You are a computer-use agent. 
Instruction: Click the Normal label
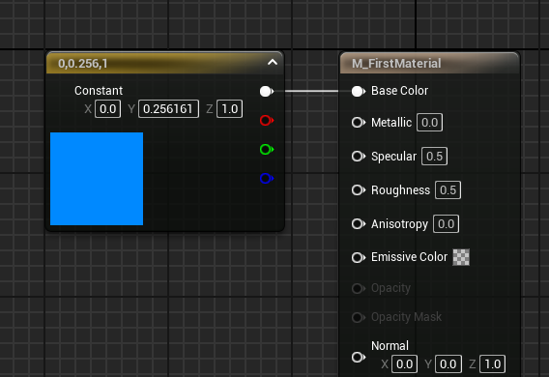coord(390,346)
